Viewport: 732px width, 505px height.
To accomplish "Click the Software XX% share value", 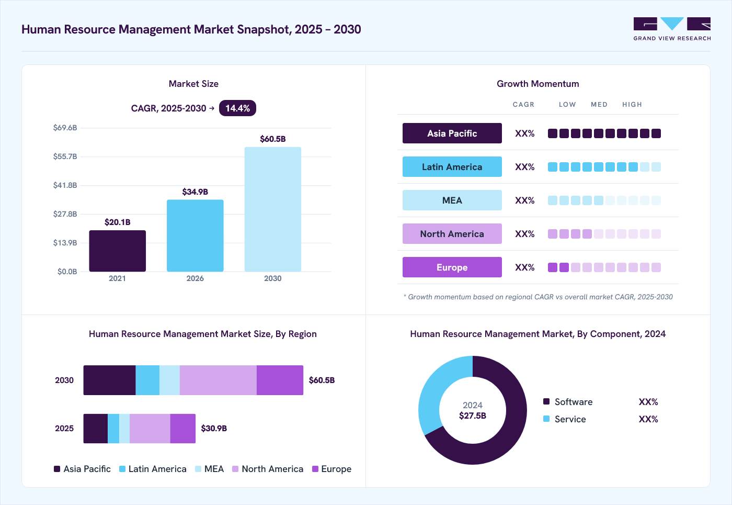I will coord(648,402).
